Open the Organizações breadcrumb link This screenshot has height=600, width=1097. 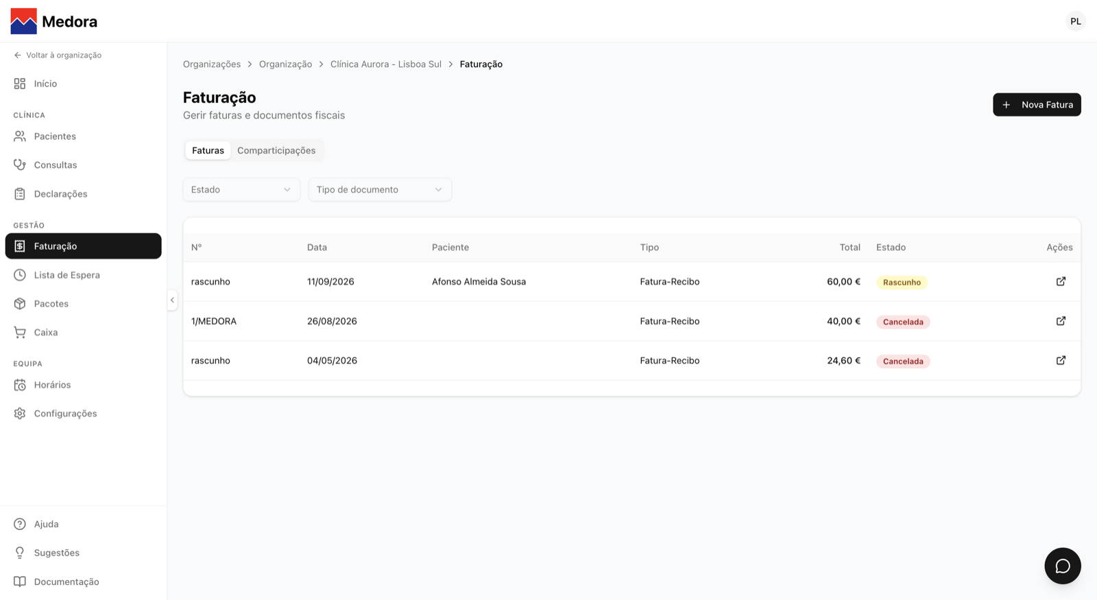pos(212,64)
